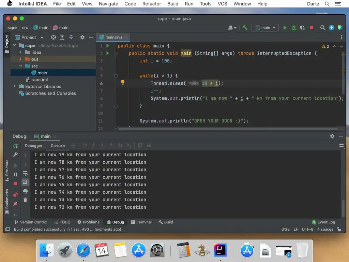Viewport: 349px width, 262px height.
Task: Toggle soft-wrap in console
Action: tap(25, 173)
